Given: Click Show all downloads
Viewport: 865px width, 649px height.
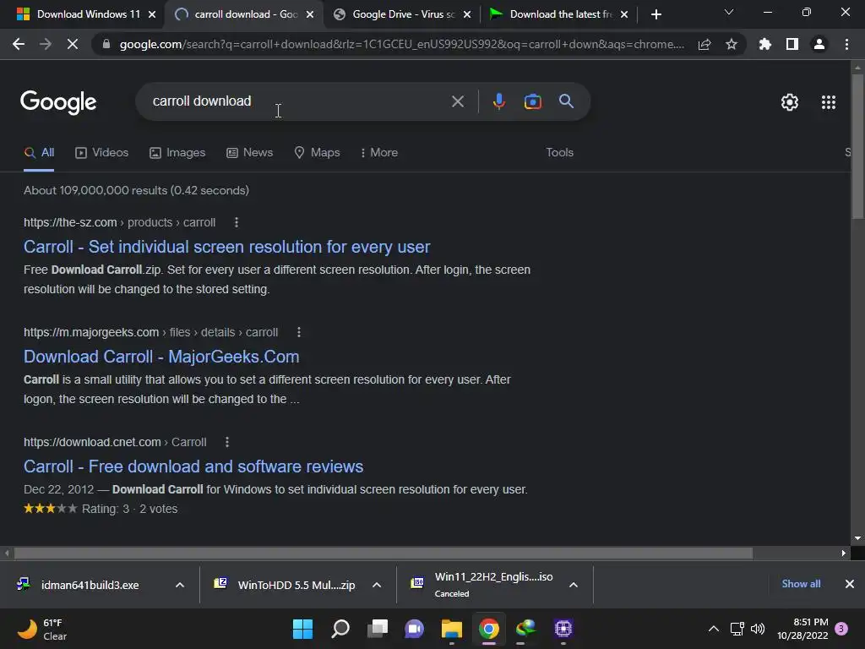Looking at the screenshot, I should pos(801,584).
